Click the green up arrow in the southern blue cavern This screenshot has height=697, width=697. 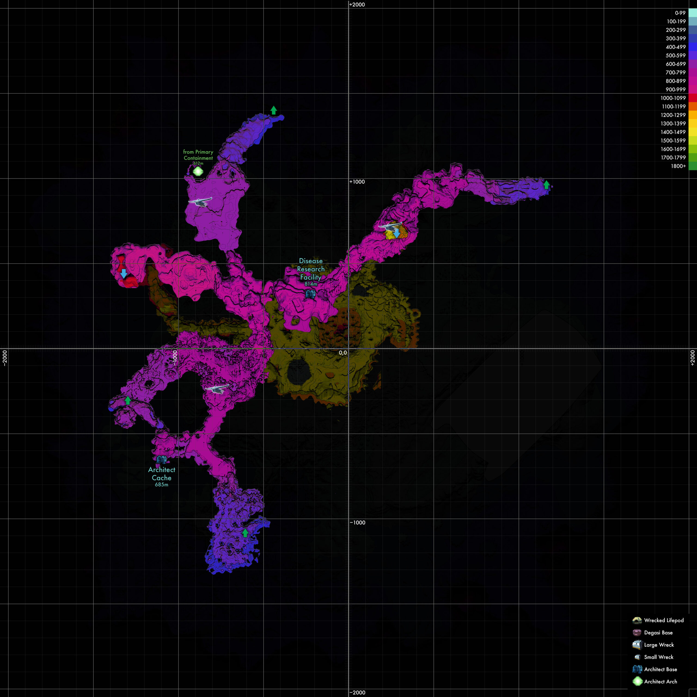coord(245,533)
